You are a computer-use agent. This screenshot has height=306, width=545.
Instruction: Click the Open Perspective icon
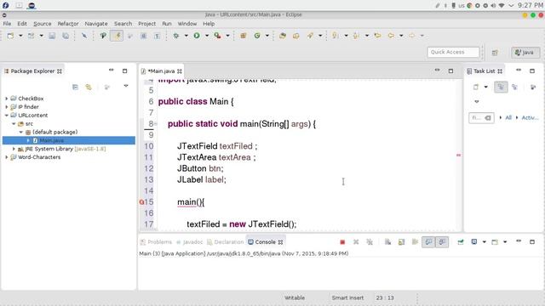coord(495,53)
